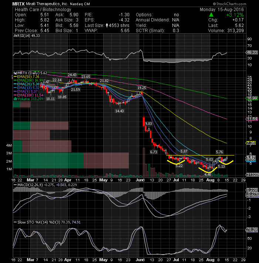Click the Annual Dividend N/A value
Screen dimensions: 259x263
pos(175,20)
